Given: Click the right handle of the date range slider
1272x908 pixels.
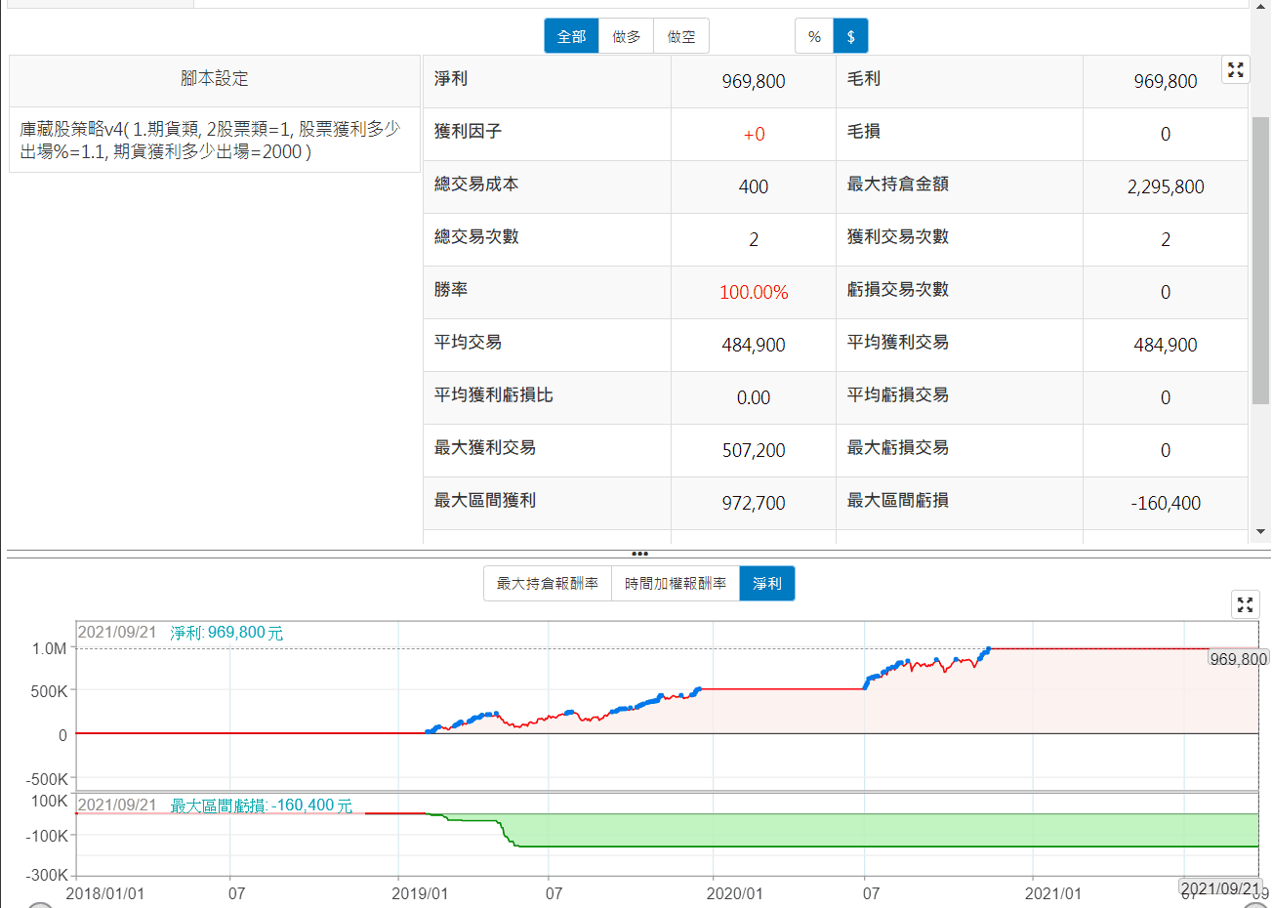Looking at the screenshot, I should (x=1255, y=905).
